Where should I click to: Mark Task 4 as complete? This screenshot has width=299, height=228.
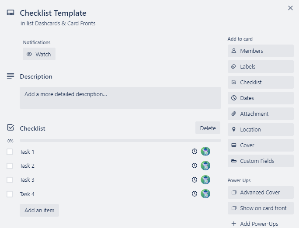click(10, 194)
